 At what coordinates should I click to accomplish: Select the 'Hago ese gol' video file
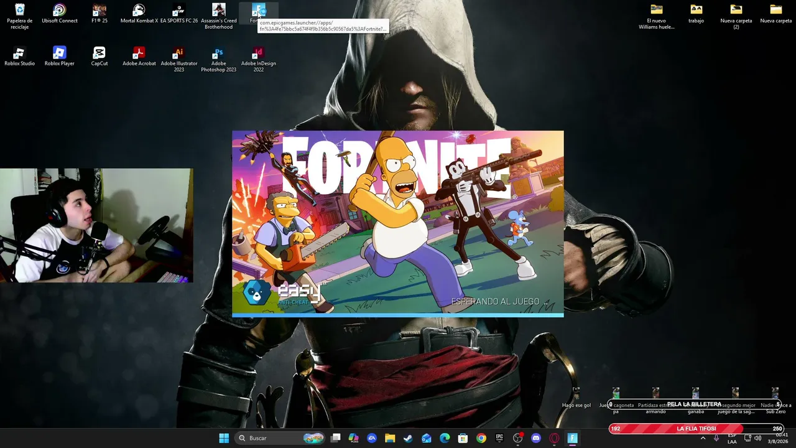point(576,398)
